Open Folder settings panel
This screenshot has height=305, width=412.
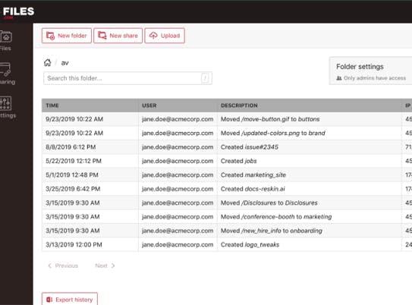[370, 71]
